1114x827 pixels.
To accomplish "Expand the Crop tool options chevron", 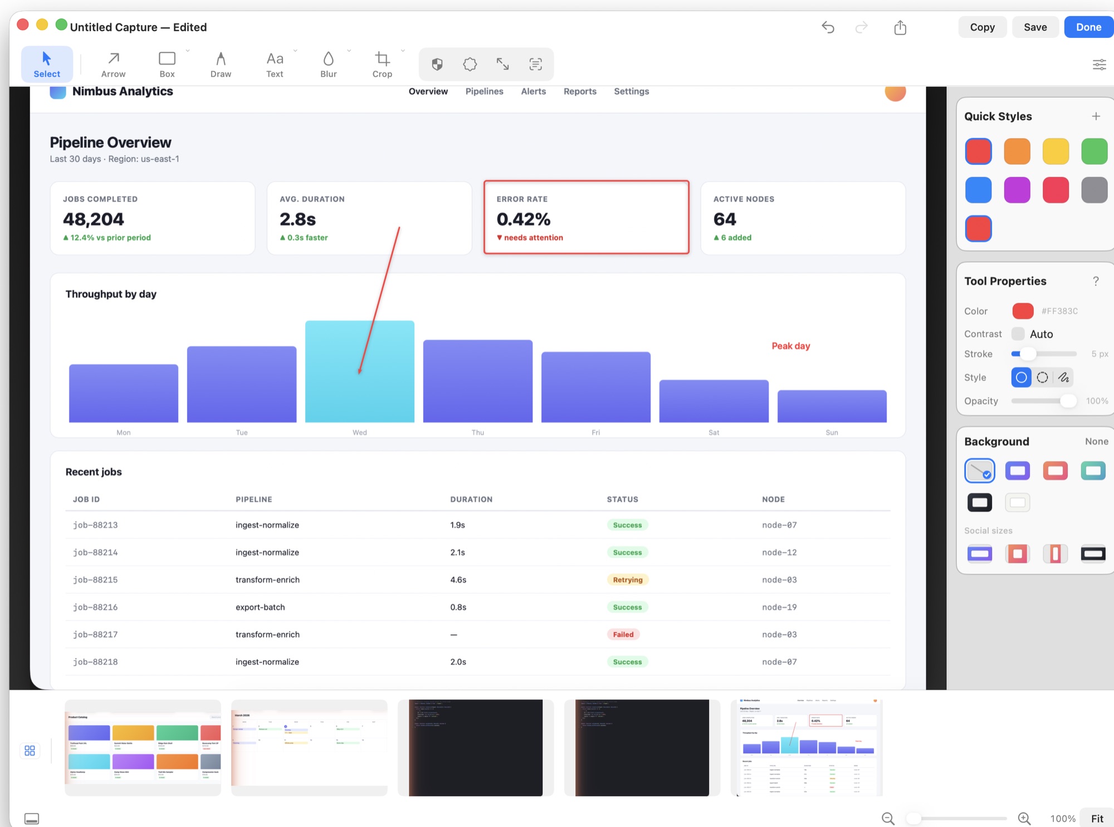I will tap(403, 51).
